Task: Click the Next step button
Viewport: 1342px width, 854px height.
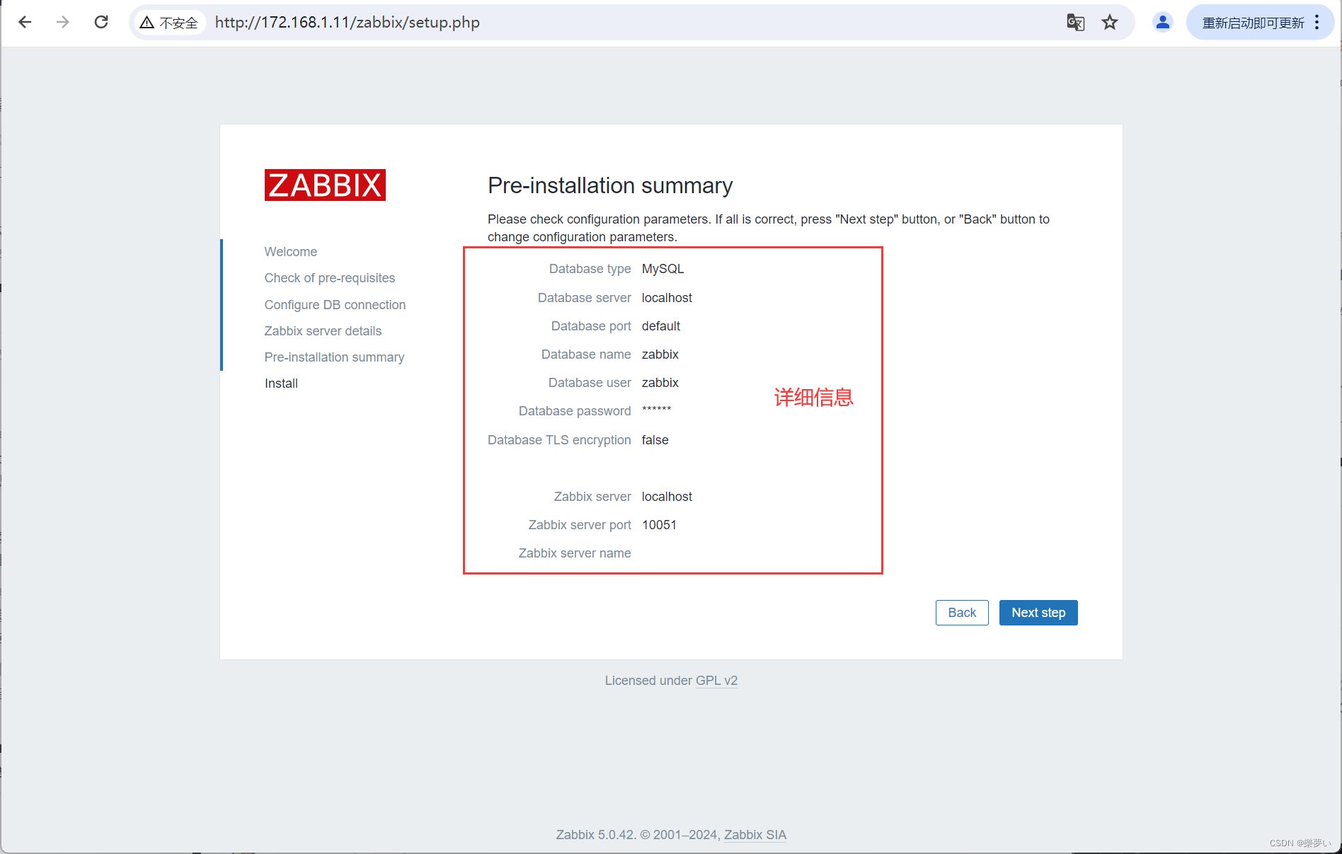Action: (x=1038, y=612)
